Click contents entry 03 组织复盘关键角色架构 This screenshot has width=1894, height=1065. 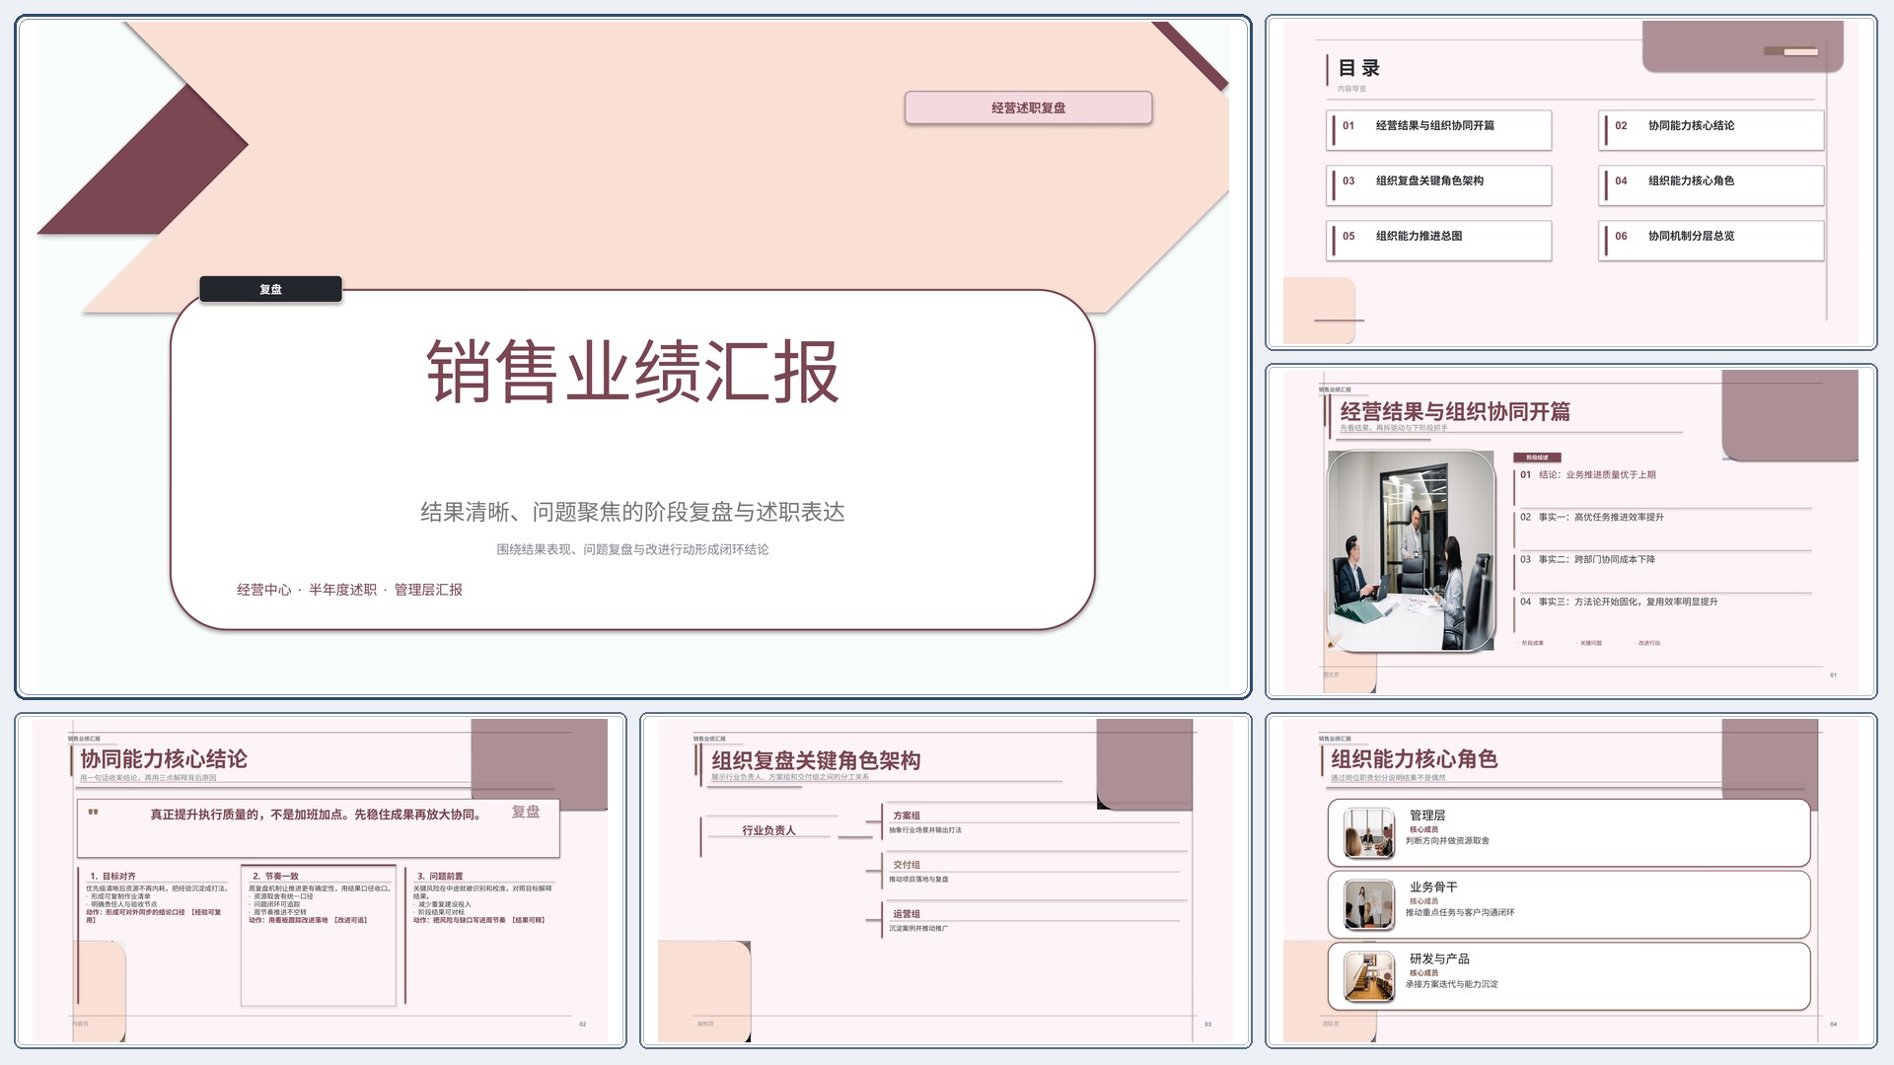pyautogui.click(x=1439, y=185)
